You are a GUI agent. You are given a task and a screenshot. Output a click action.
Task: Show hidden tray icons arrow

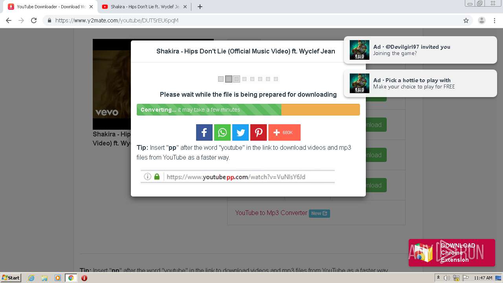click(x=438, y=278)
